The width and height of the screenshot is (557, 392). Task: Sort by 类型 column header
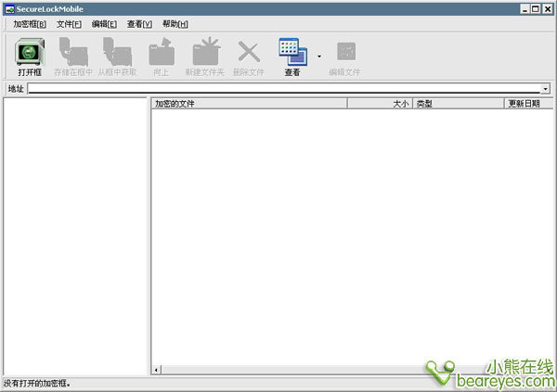[459, 104]
